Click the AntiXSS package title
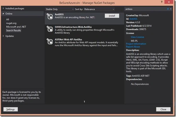Screen dimensions: 176x117 click(x=59, y=14)
